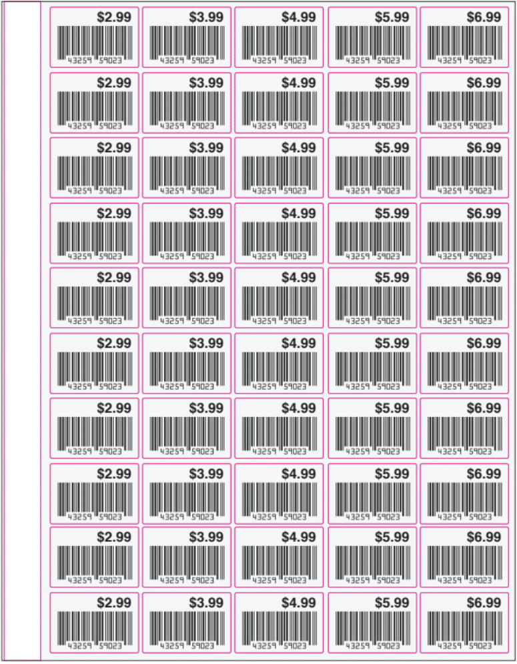Click the barcode of the bottom-row $6.99 label
The image size is (517, 664).
[464, 630]
